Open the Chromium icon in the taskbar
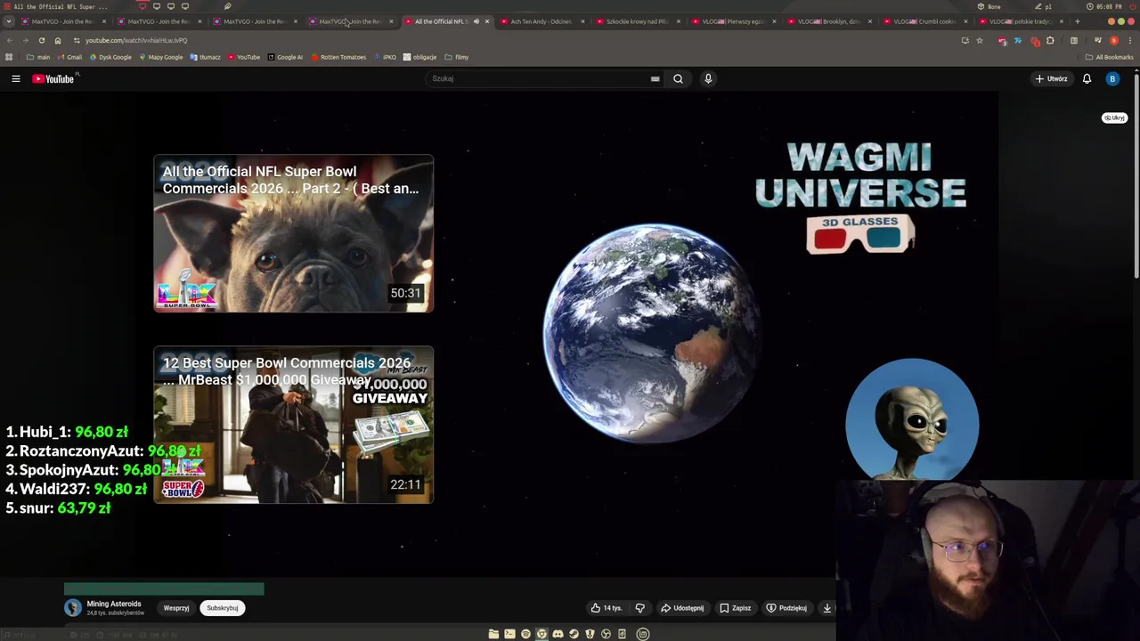This screenshot has height=641, width=1140. 541,634
